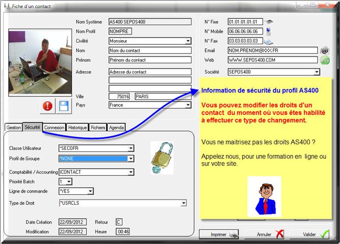Click the mobile phone icon beside N° Mobile

[x=268, y=32]
